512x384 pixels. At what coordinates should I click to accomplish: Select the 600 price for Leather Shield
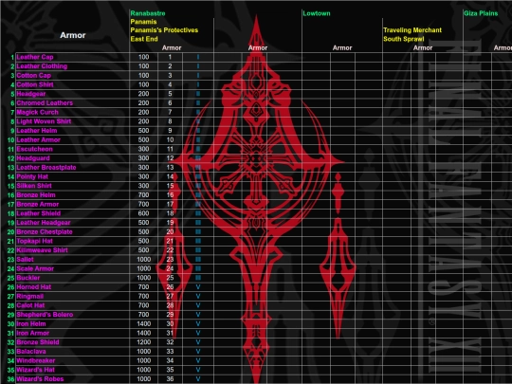(x=144, y=213)
